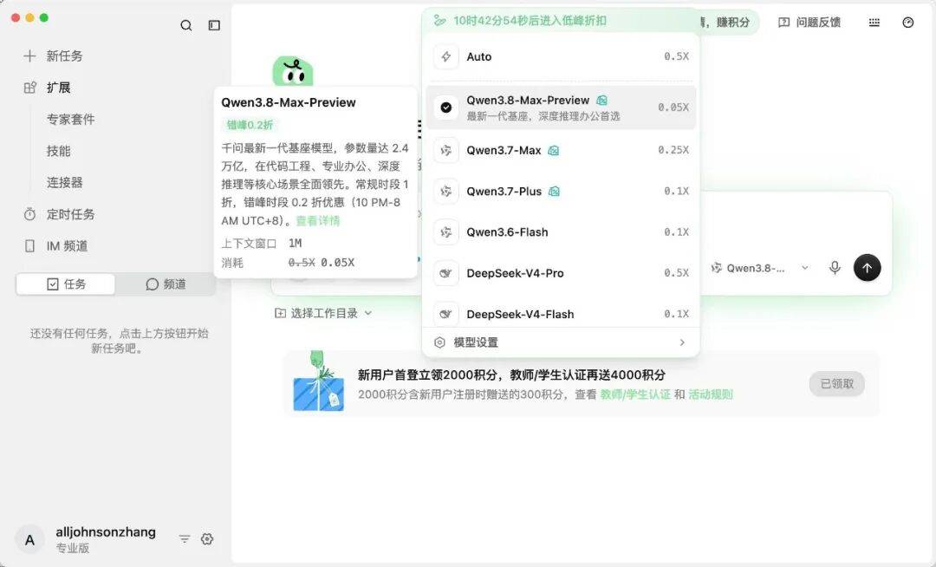Open the 教师/学生认证 link
The width and height of the screenshot is (936, 567).
634,394
